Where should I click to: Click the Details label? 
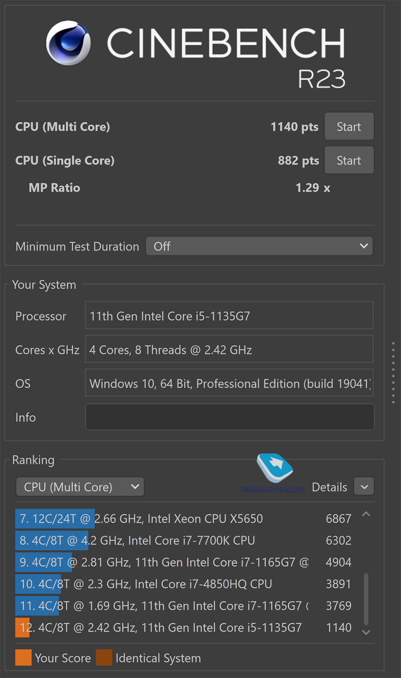[329, 487]
